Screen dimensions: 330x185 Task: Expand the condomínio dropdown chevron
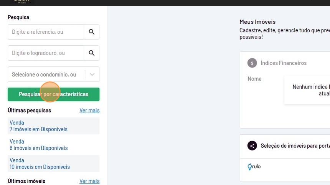pyautogui.click(x=92, y=74)
